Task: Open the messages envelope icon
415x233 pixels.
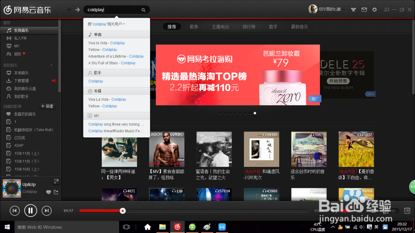Action: point(364,10)
